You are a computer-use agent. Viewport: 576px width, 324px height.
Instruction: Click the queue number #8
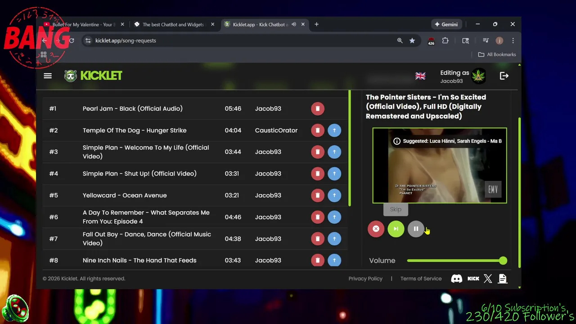54,260
